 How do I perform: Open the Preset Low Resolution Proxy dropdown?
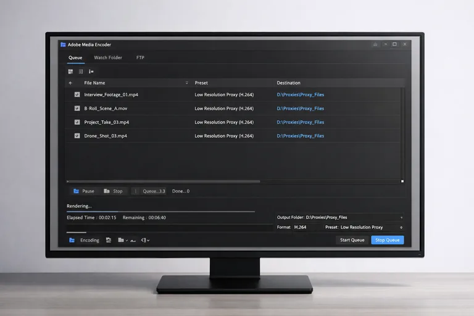pyautogui.click(x=401, y=227)
